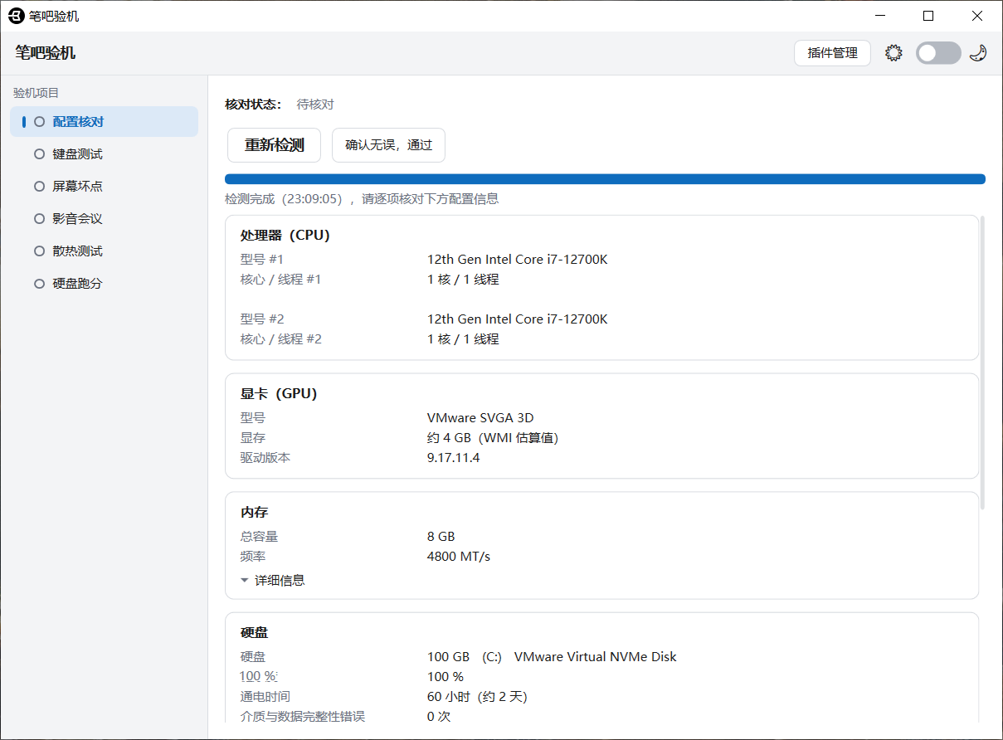
Task: Select the 配置核对 radio circle
Action: [39, 122]
